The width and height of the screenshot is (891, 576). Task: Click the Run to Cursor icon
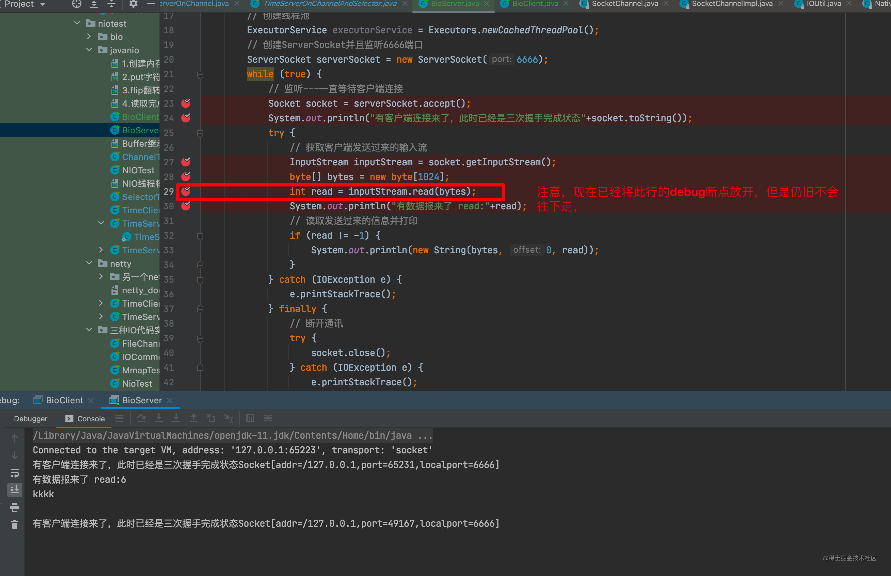click(228, 418)
